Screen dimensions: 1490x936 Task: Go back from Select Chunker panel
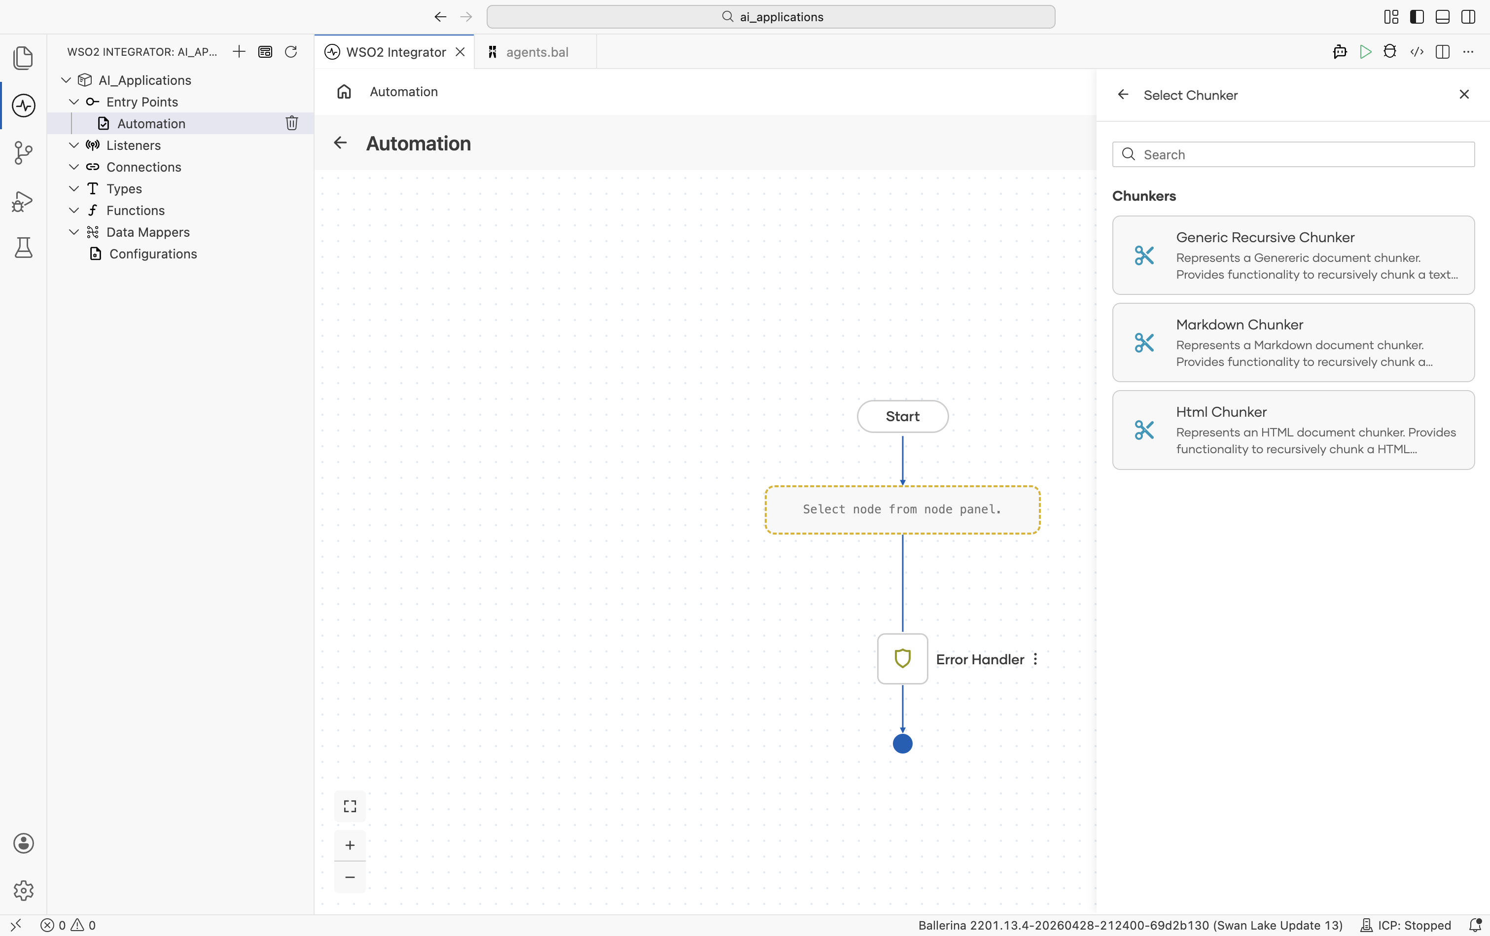[x=1123, y=95]
